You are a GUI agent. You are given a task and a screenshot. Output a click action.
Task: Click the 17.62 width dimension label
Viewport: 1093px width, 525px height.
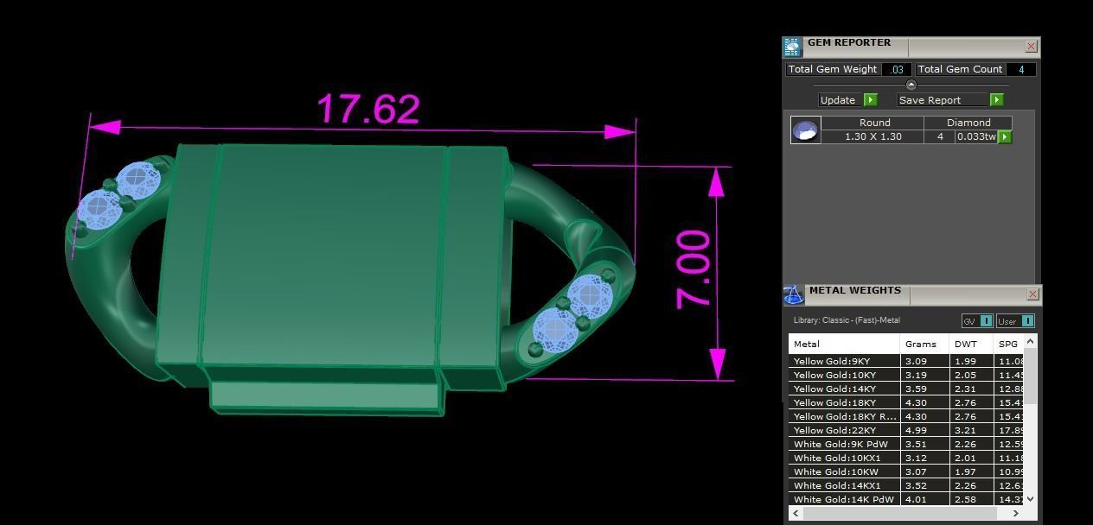point(368,109)
